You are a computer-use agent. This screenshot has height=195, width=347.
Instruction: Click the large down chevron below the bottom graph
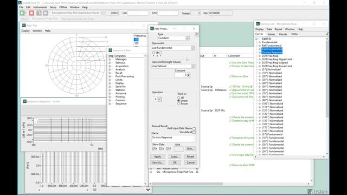(148, 190)
